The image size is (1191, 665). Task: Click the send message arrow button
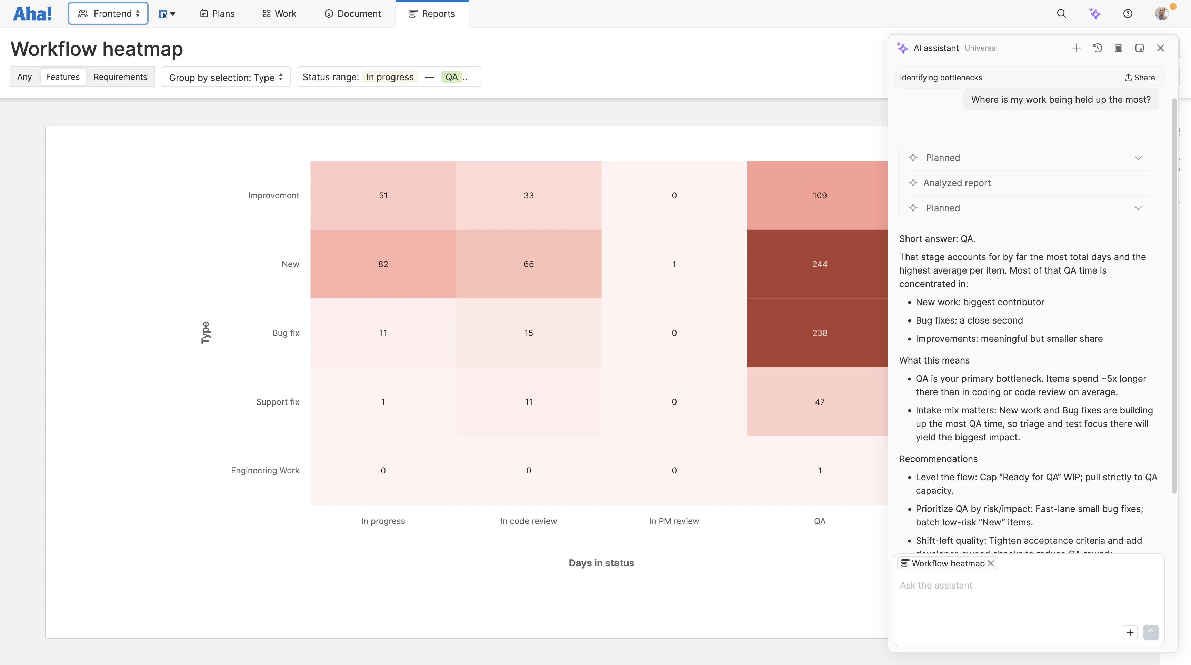[x=1151, y=632]
